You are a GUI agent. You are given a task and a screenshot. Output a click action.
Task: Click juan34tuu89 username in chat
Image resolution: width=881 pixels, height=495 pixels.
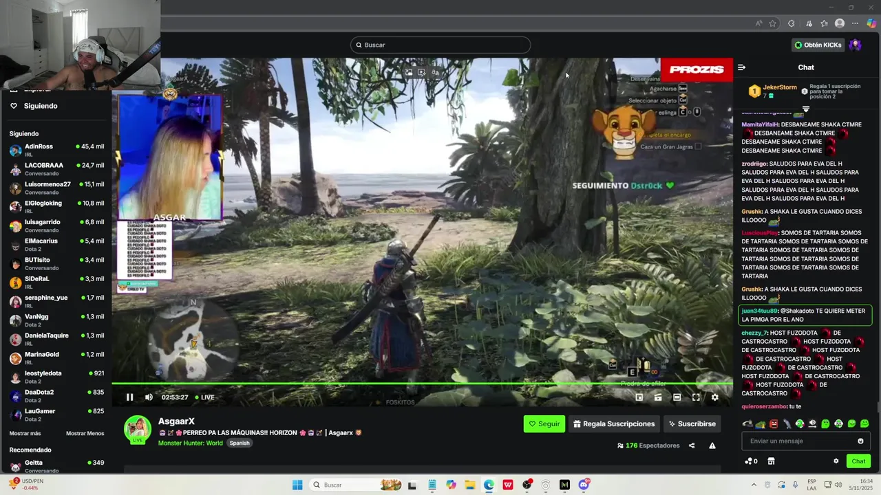coord(759,311)
